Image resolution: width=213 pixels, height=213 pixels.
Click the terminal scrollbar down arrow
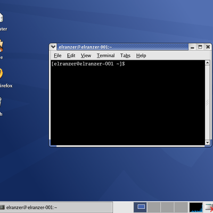pyautogui.click(x=207, y=142)
